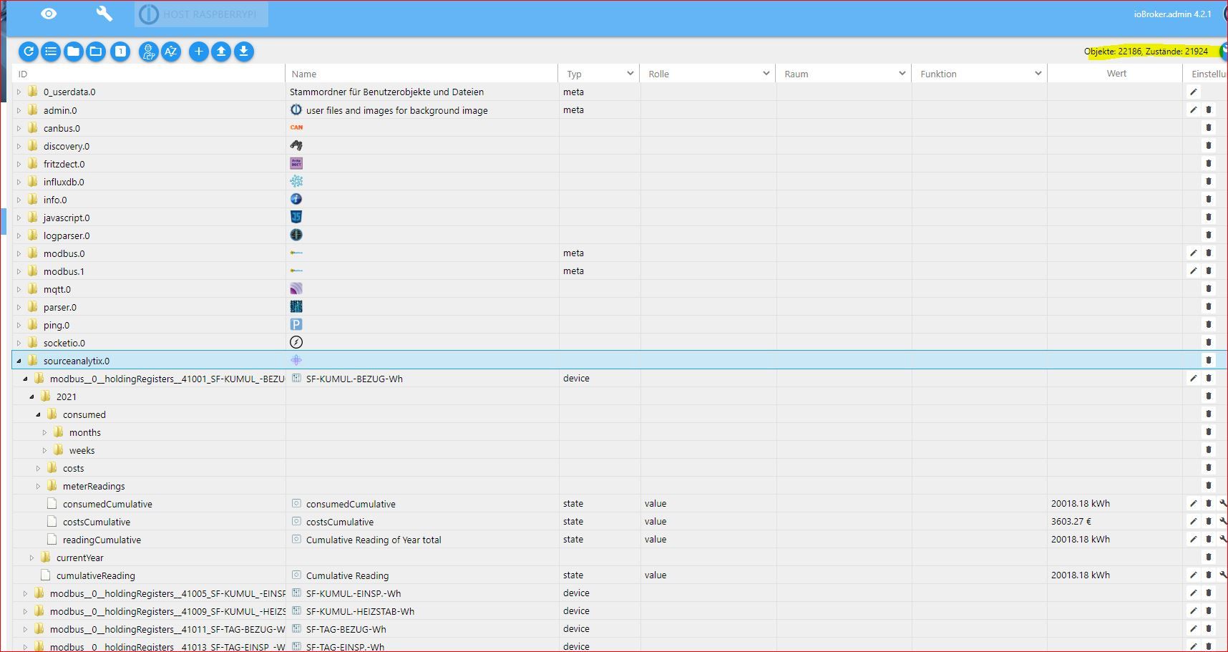Click the download objects icon
Viewport: 1228px width, 652px height.
(x=244, y=51)
